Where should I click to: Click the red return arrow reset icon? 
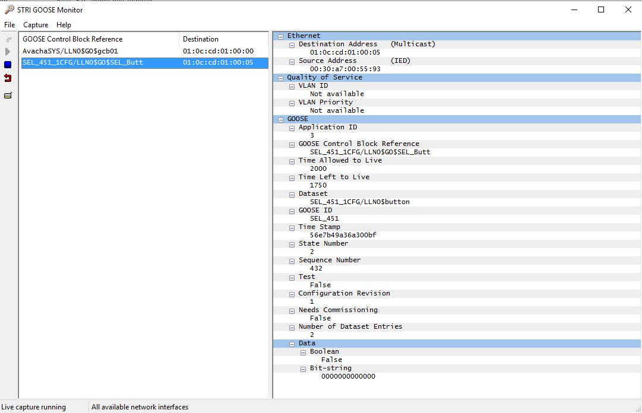8,78
